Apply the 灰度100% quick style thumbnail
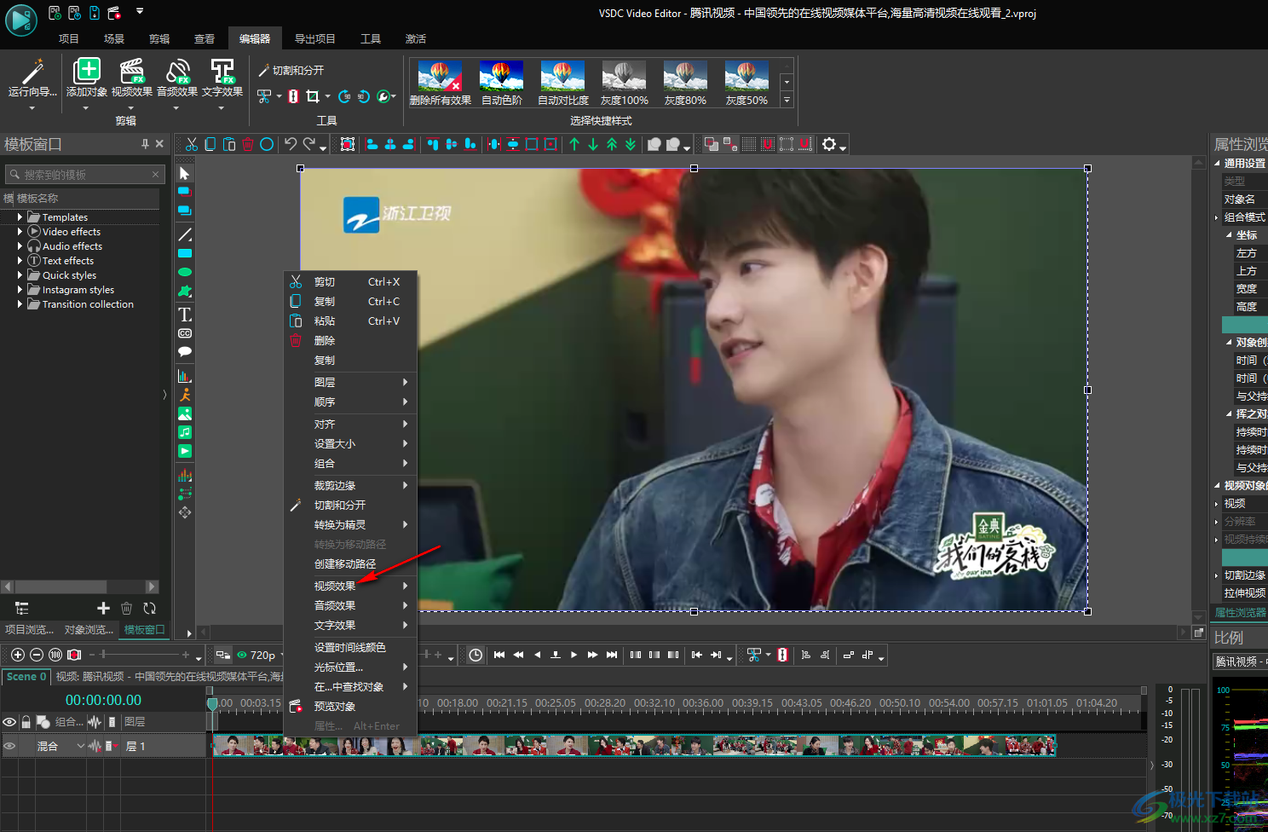The height and width of the screenshot is (832, 1268). (x=625, y=83)
